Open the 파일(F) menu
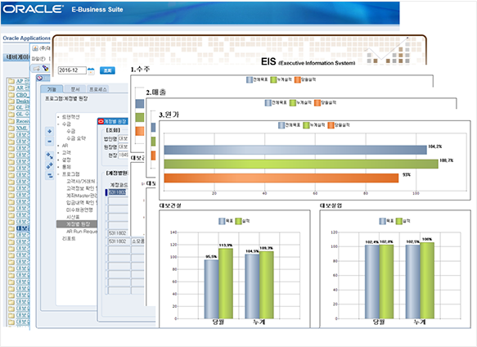The width and height of the screenshot is (477, 347). [x=38, y=58]
